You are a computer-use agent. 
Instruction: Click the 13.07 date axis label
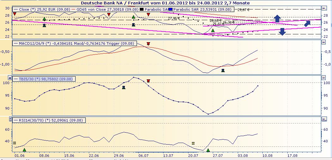(168, 156)
